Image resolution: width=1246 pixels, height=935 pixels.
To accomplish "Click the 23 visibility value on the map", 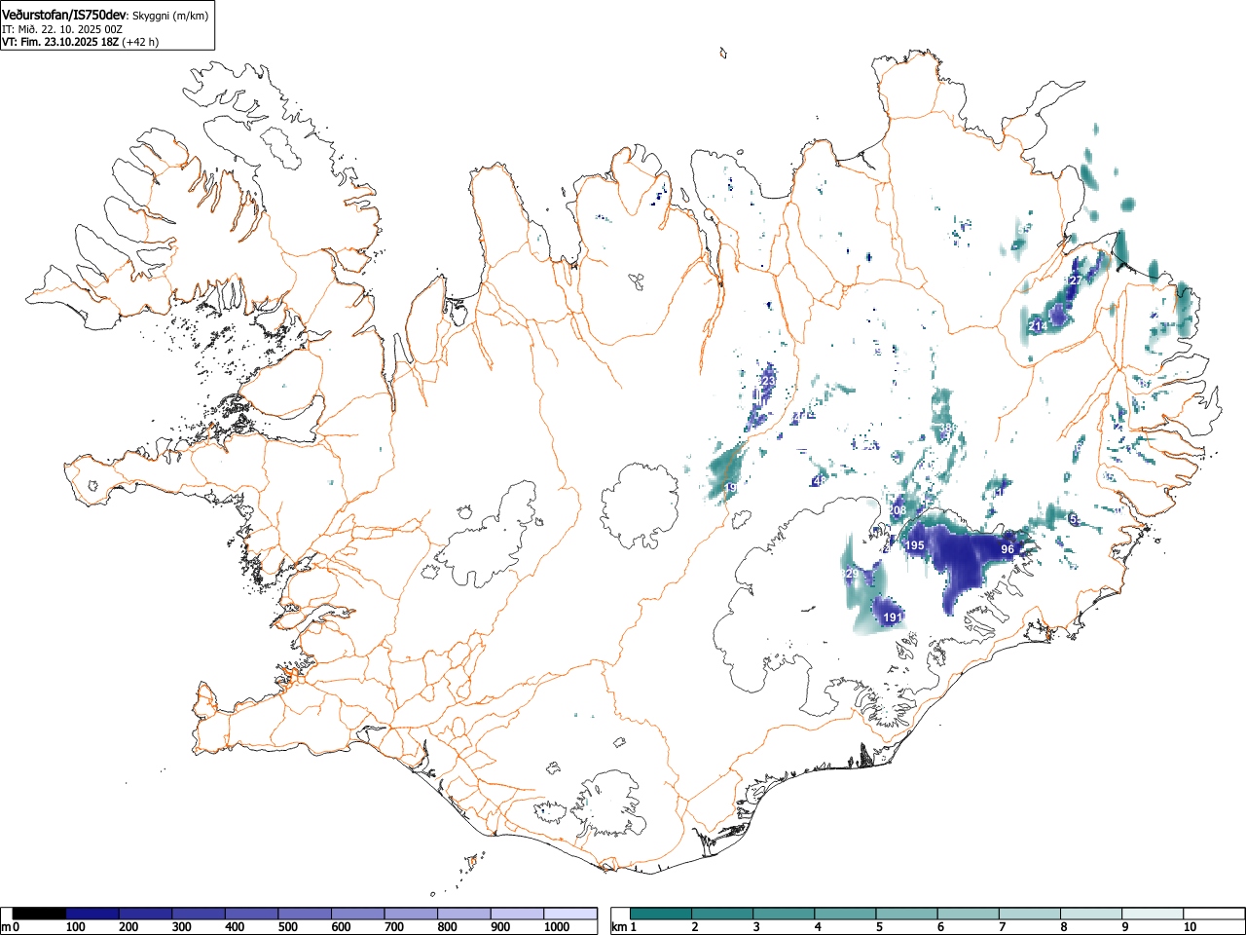I will click(x=769, y=380).
